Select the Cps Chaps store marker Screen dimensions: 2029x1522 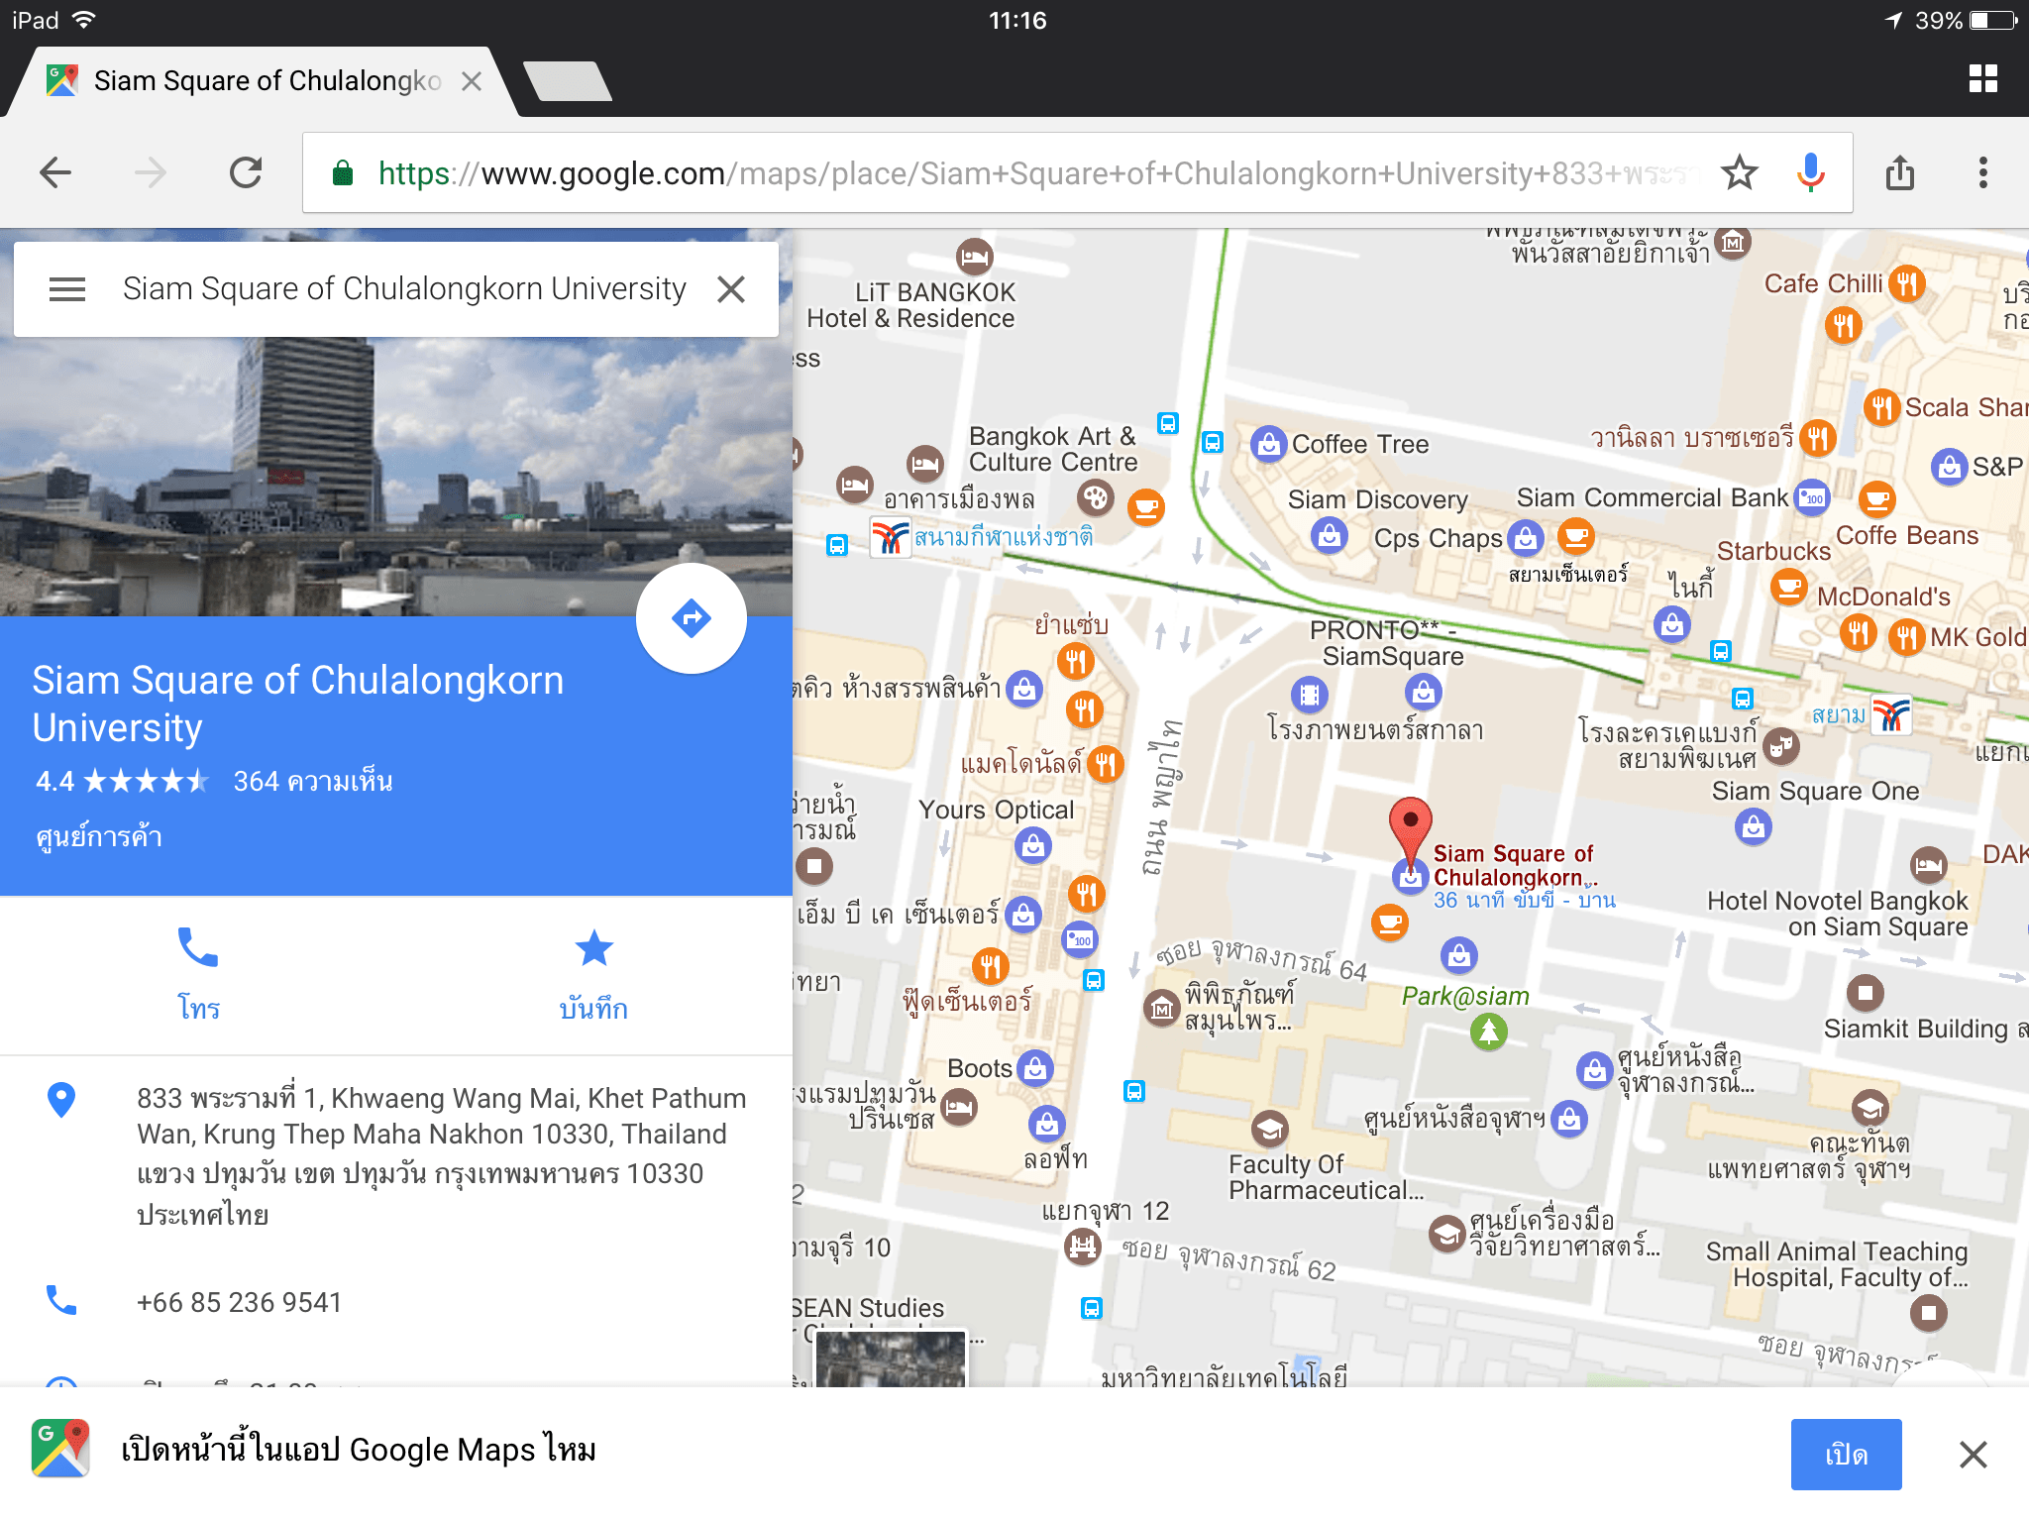coord(1526,539)
